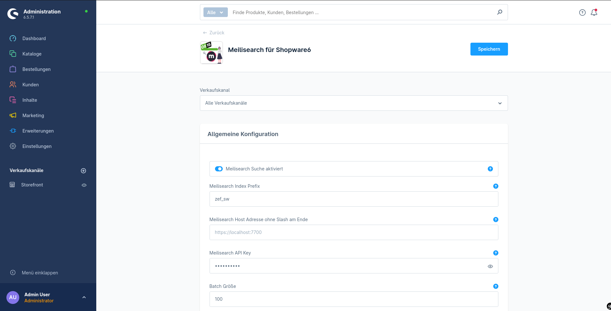Click Menü einklappen to collapse sidebar
The width and height of the screenshot is (611, 311).
[x=40, y=273]
